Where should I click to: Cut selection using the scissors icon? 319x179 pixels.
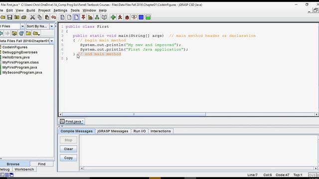(32, 17)
